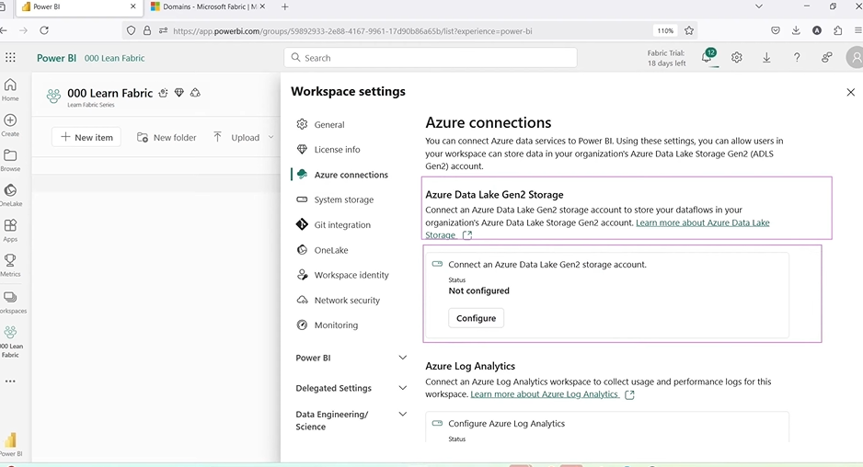Screen dimensions: 863x467
Task: Open the browser tab list chevron
Action: pos(758,6)
